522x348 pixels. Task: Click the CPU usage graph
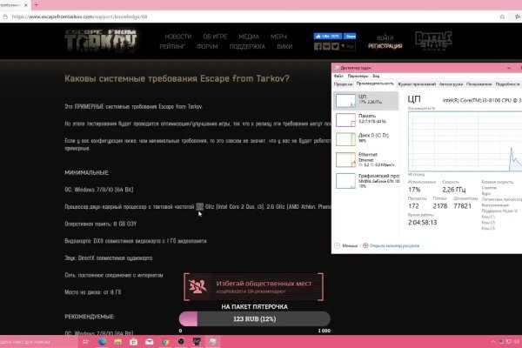[465, 142]
